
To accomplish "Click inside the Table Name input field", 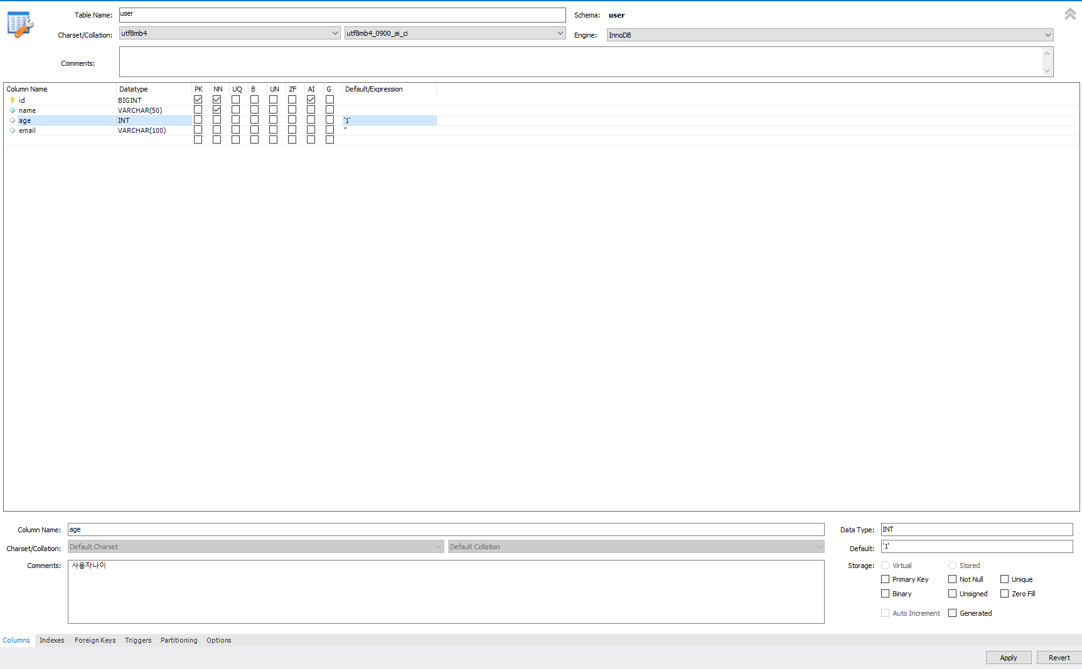I will [342, 14].
